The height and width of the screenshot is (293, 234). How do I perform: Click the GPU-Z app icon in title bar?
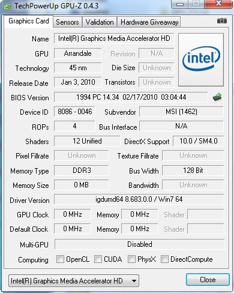point(7,6)
